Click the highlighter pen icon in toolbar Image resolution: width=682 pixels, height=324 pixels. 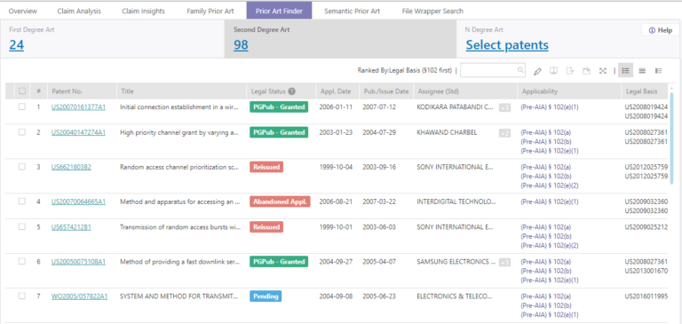tap(537, 71)
